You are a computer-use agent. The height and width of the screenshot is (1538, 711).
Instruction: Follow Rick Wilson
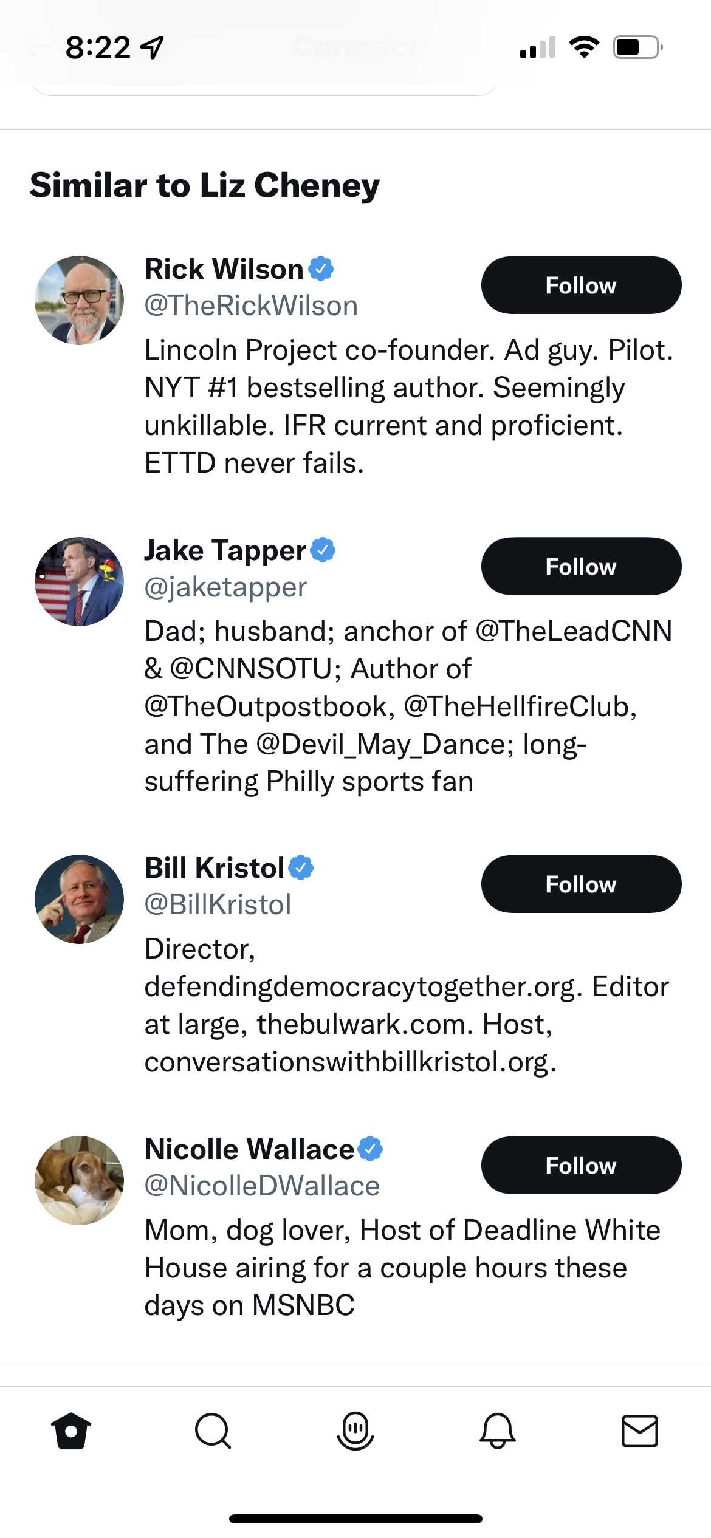(581, 285)
